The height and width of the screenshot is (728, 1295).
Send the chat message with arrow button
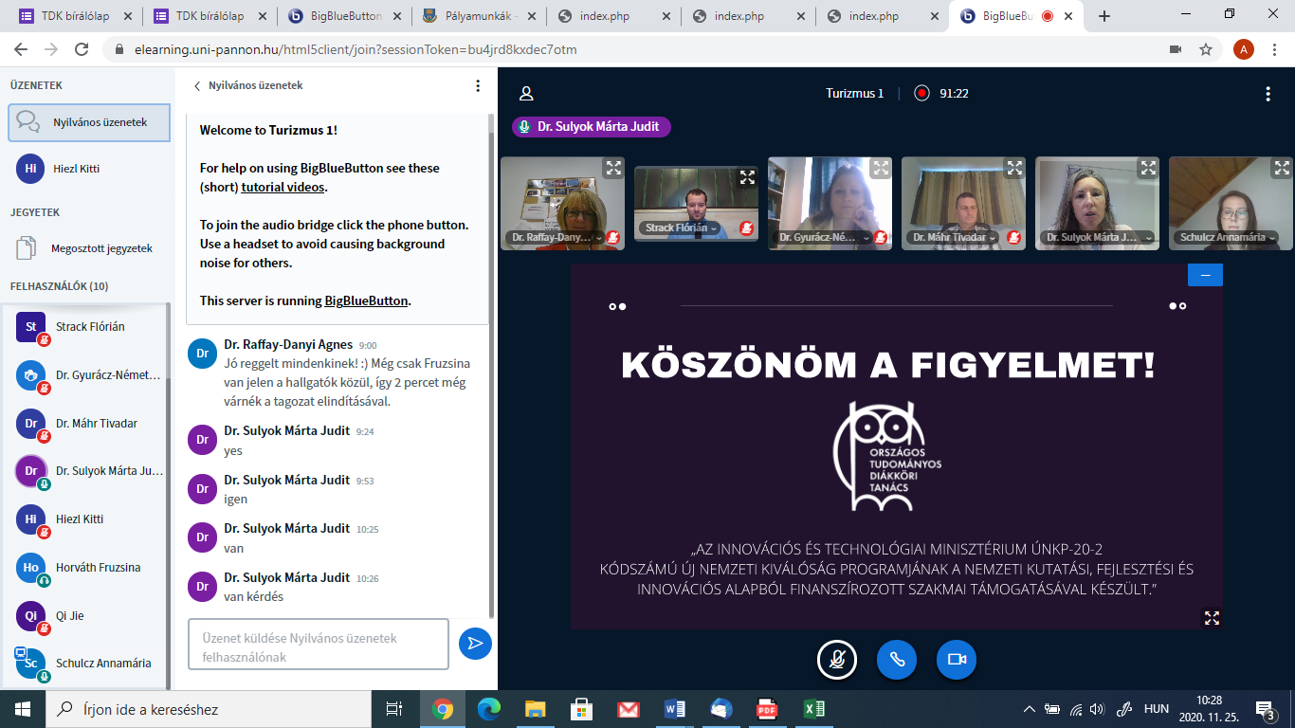coord(475,644)
